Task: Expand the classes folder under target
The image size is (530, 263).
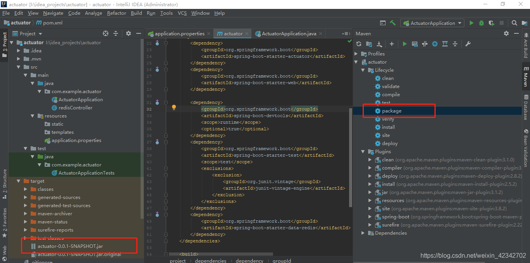Action: click(x=25, y=189)
